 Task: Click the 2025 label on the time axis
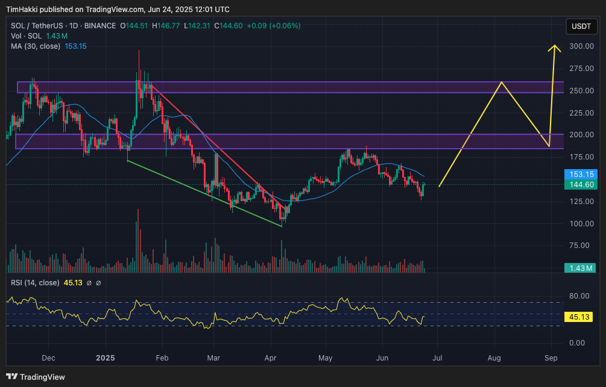[x=106, y=358]
